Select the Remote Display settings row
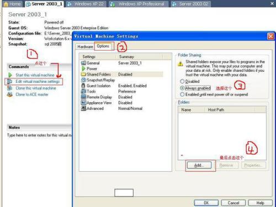Image resolution: width=276 pixels, height=207 pixels. 121,97
